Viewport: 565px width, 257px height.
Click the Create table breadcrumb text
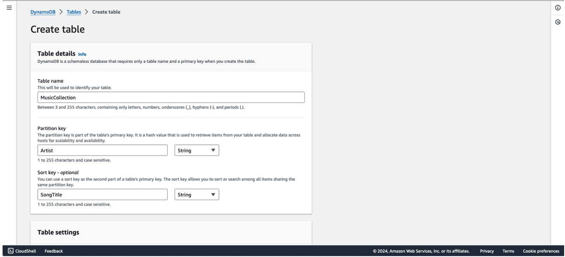point(106,12)
